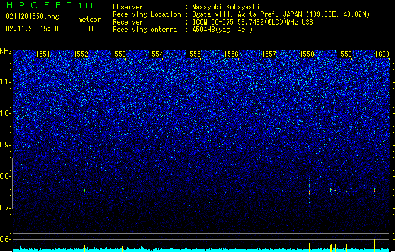Click time marker 1551

(43, 54)
